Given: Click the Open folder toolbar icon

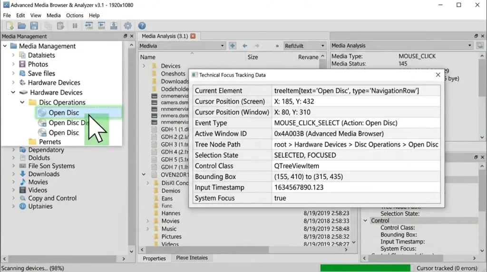Looking at the screenshot, I should click(22, 26).
